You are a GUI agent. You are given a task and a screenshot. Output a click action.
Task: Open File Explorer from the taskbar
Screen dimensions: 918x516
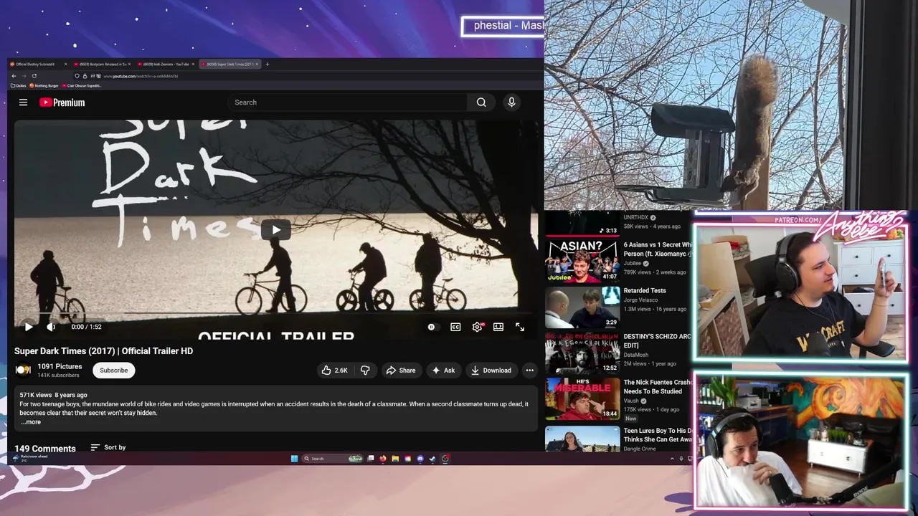pos(395,459)
